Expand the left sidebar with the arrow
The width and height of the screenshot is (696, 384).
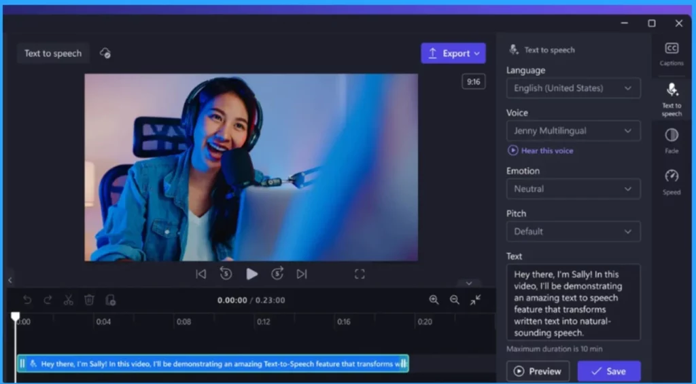point(10,280)
